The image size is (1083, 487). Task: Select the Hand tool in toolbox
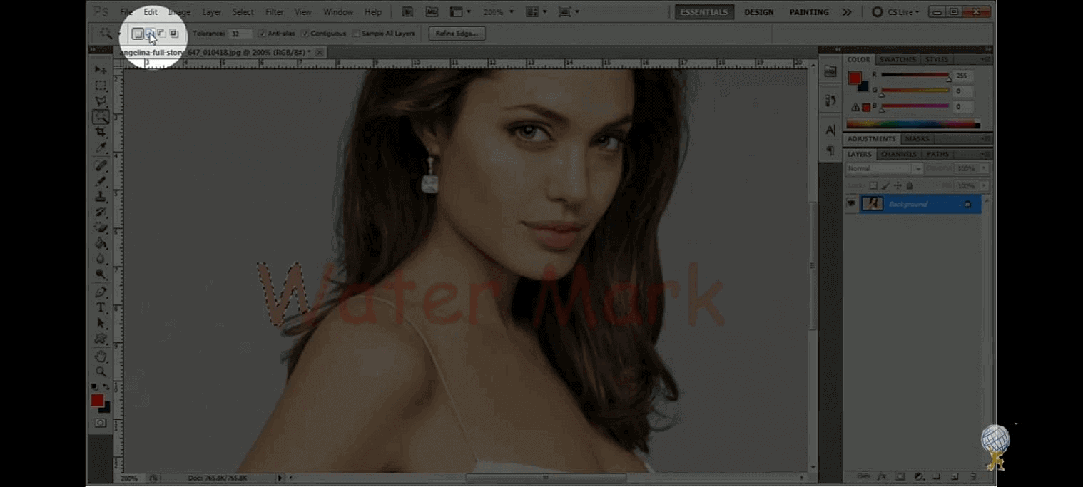101,357
